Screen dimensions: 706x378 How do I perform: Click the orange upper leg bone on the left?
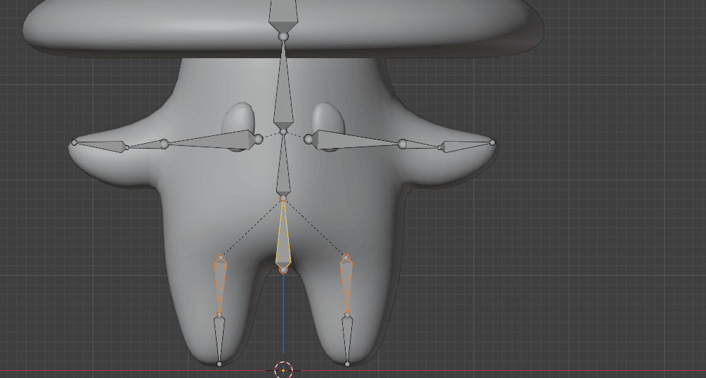click(221, 284)
